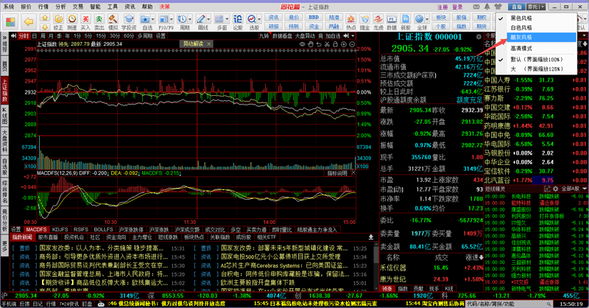Expand the F10/F9 dropdown arrow
The height and width of the screenshot is (308, 589).
coord(172,19)
